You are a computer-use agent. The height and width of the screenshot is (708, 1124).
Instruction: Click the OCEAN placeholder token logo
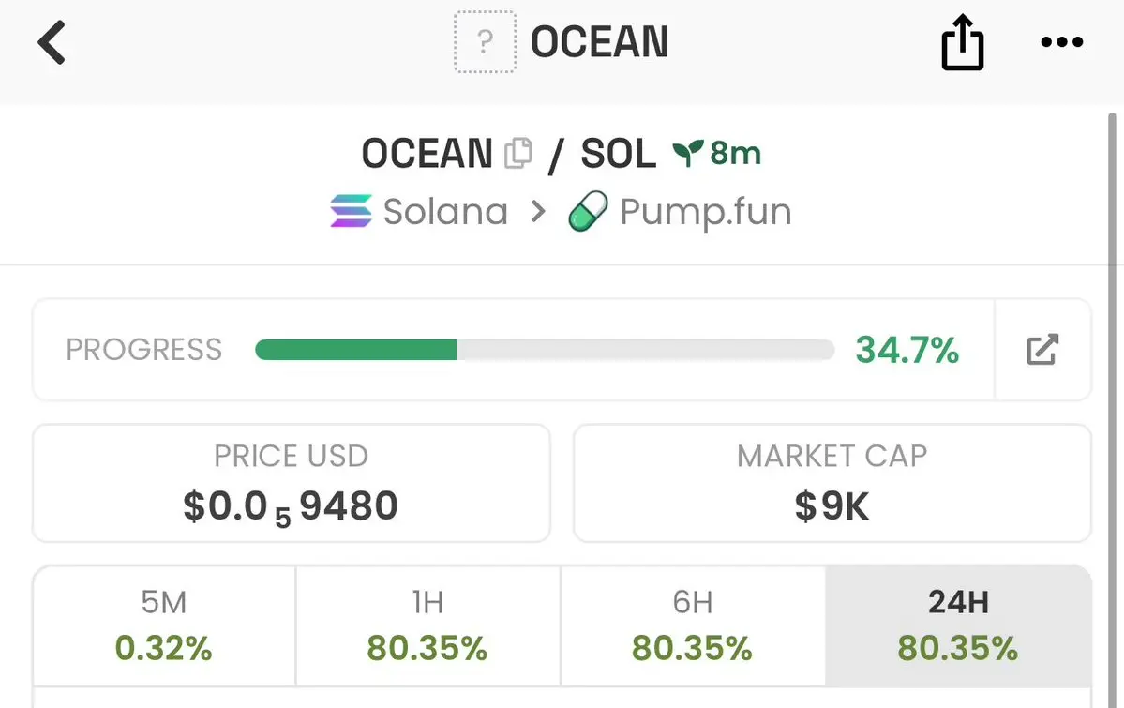[485, 41]
